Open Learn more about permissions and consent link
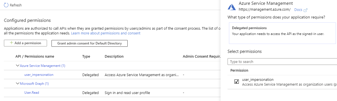 pyautogui.click(x=106, y=33)
